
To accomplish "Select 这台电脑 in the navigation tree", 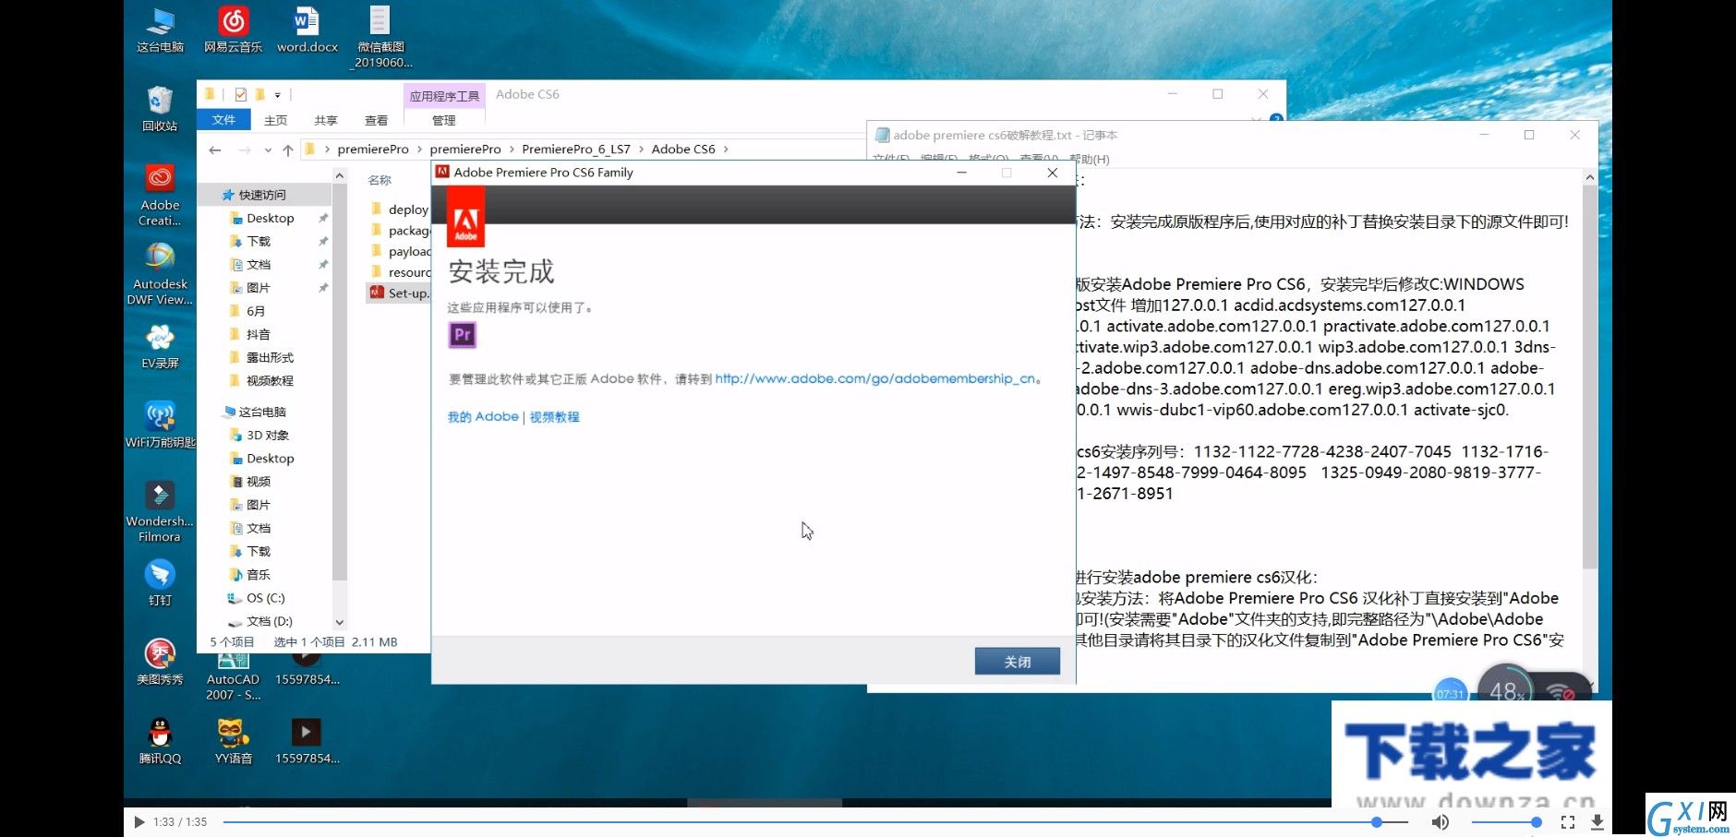I will (x=262, y=412).
